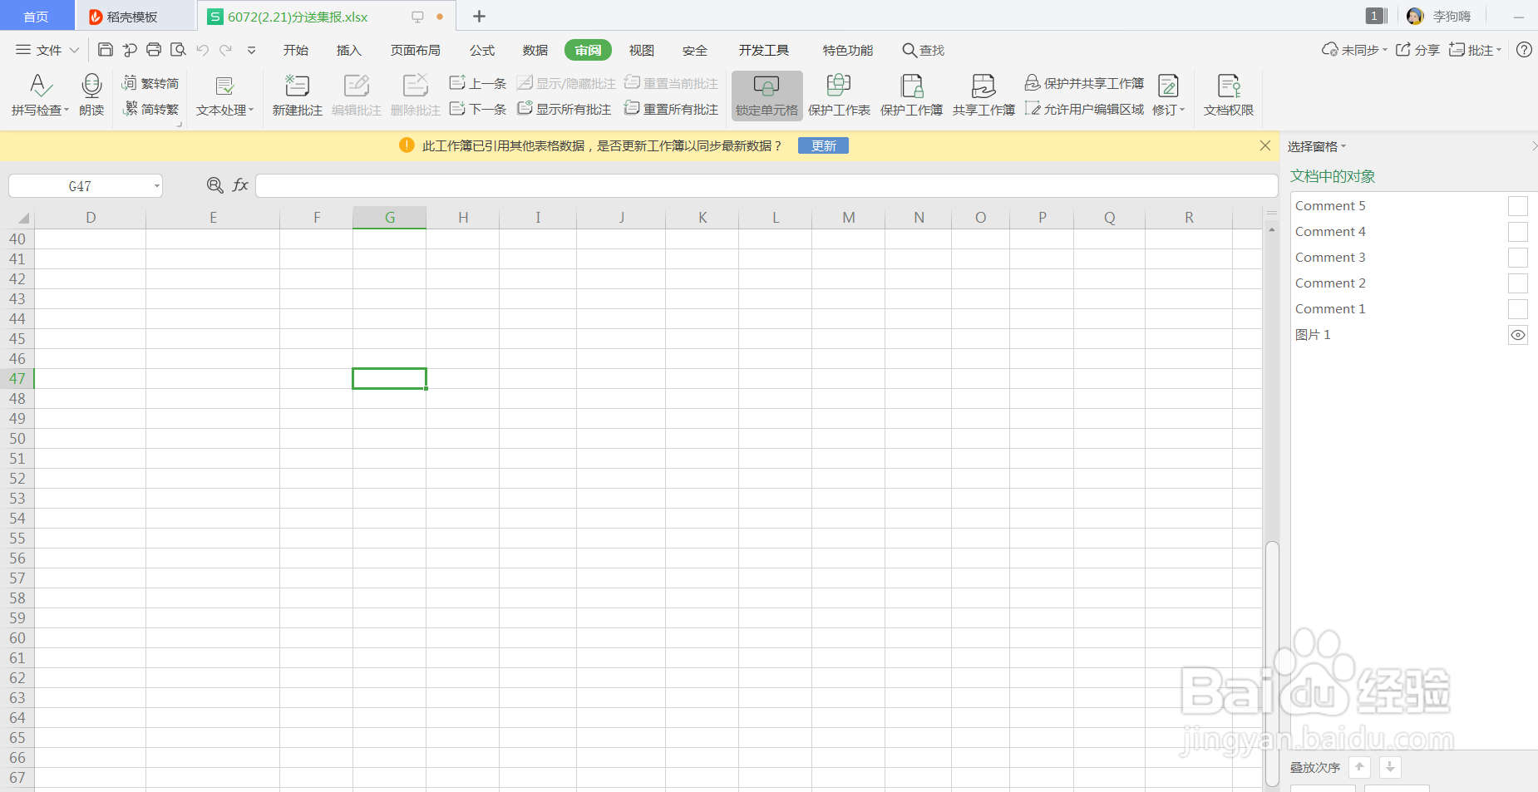
Task: Open the Spell Check (拼写检查) tool
Action: [x=40, y=95]
